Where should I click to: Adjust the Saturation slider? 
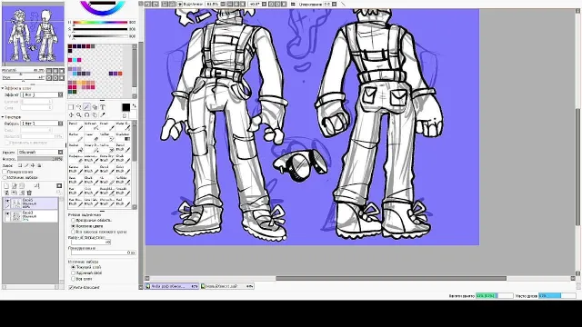click(x=100, y=29)
